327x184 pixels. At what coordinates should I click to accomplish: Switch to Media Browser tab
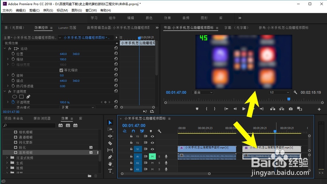[x=42, y=118]
